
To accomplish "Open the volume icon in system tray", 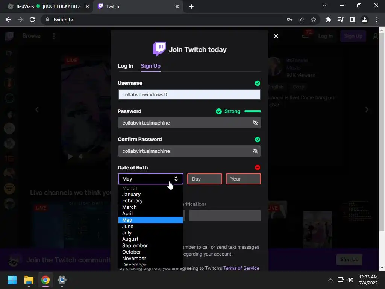I will 350,280.
